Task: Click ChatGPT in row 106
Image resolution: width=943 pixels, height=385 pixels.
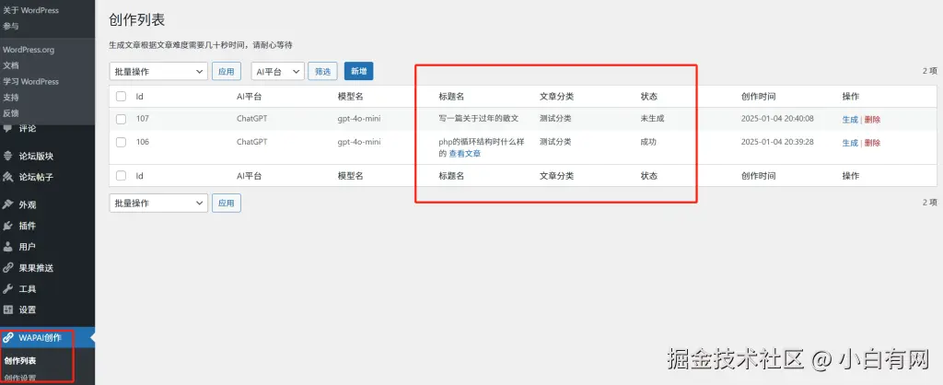Action: click(x=252, y=142)
